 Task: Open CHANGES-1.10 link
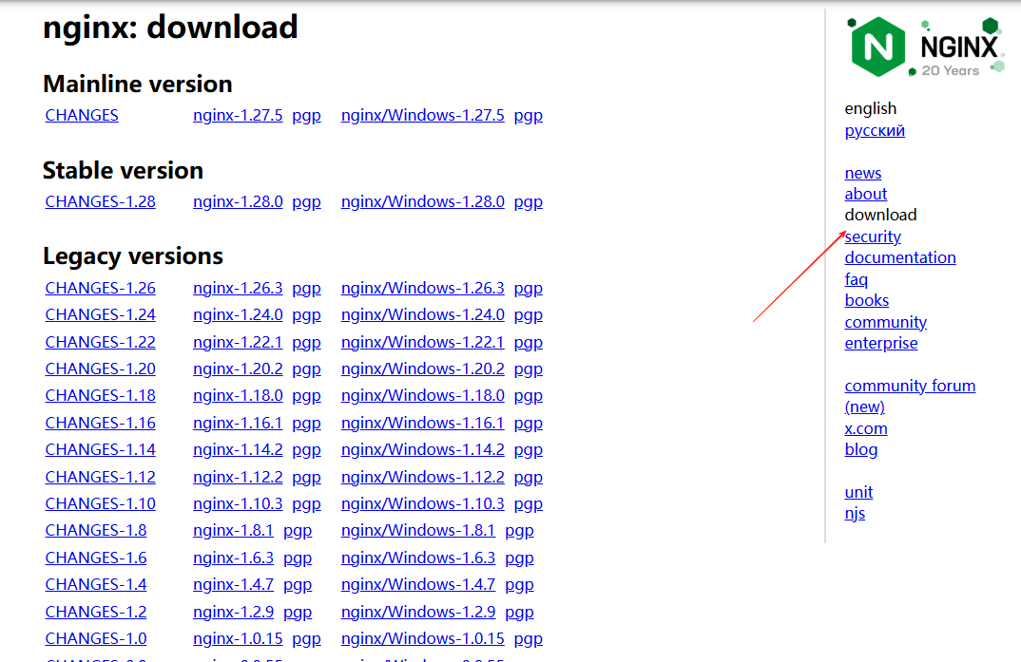tap(100, 503)
